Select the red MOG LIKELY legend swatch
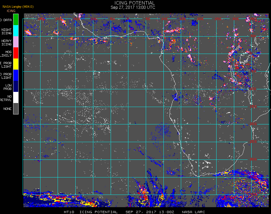271x214 pixels. [x=16, y=53]
